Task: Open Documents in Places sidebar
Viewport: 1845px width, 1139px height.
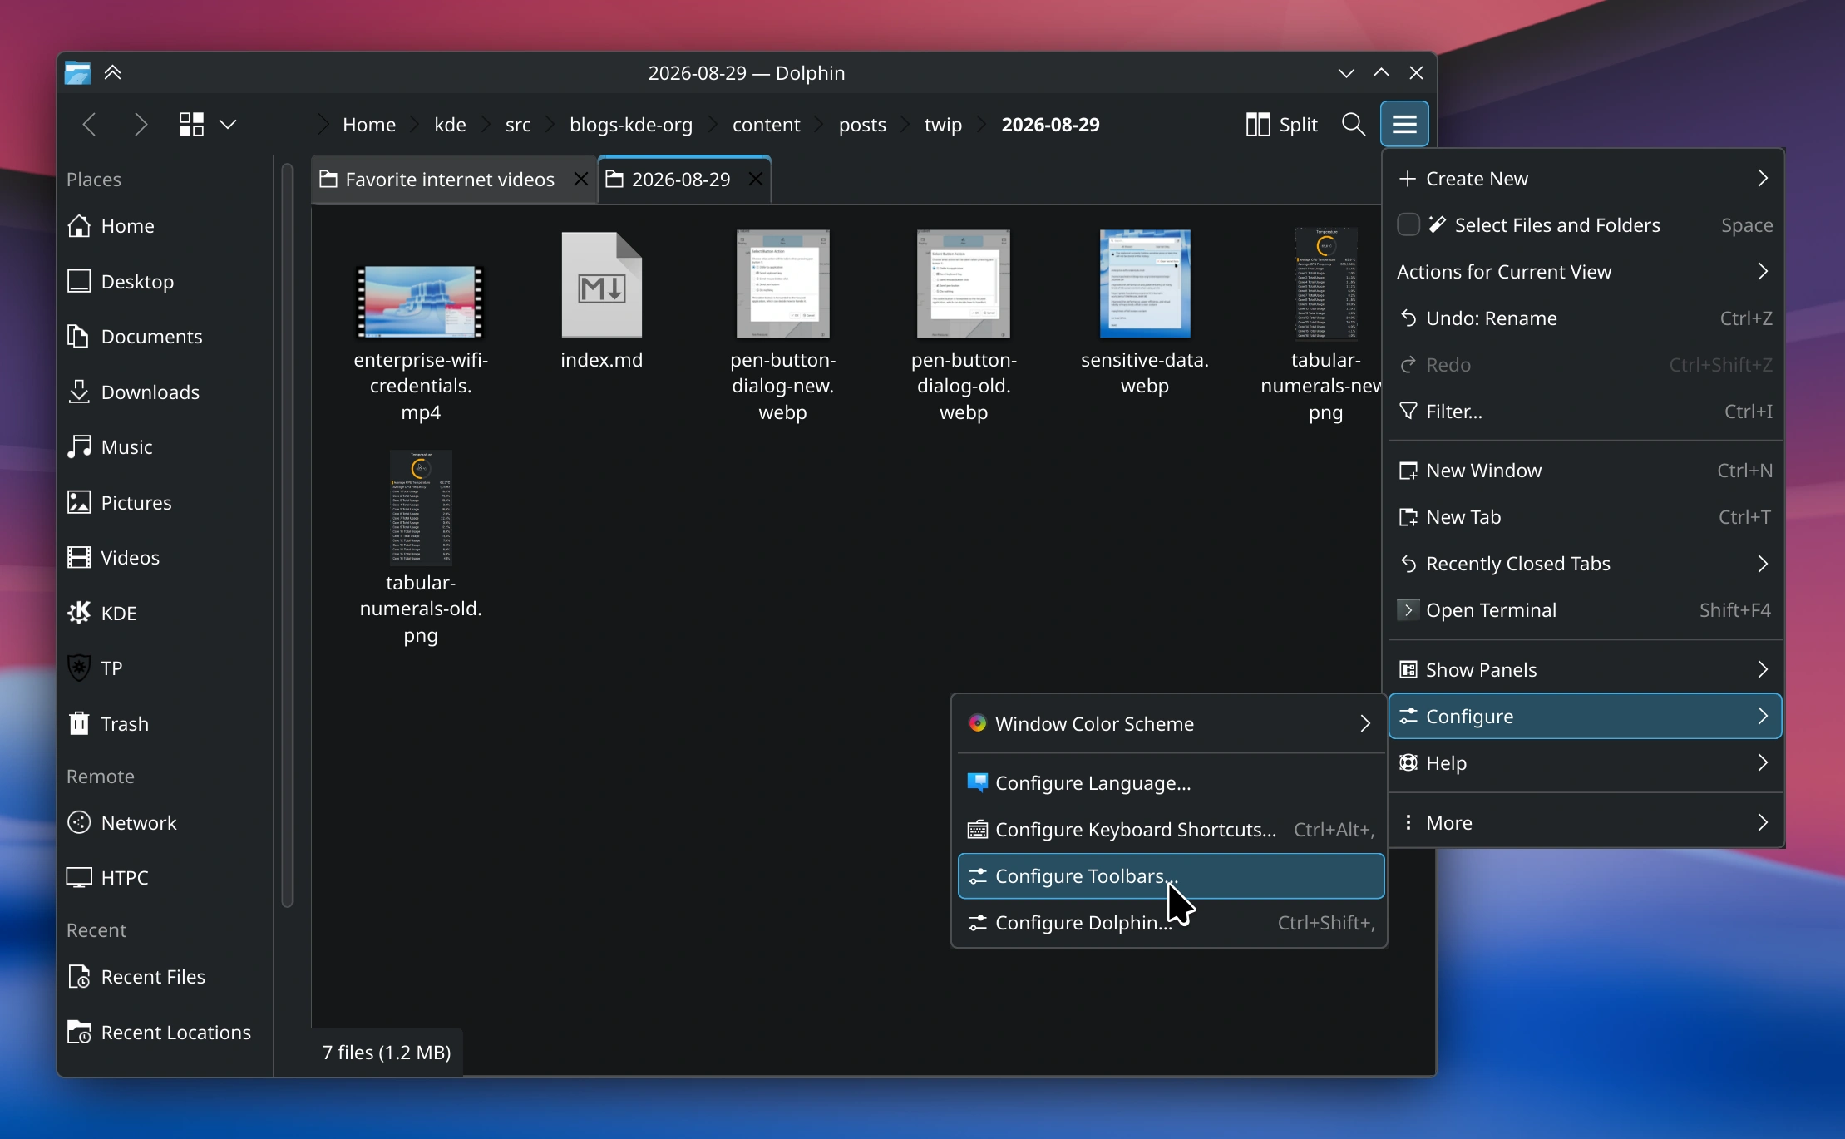Action: pyautogui.click(x=165, y=337)
